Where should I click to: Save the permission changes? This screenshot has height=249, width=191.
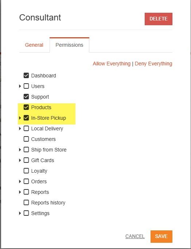pos(161,236)
